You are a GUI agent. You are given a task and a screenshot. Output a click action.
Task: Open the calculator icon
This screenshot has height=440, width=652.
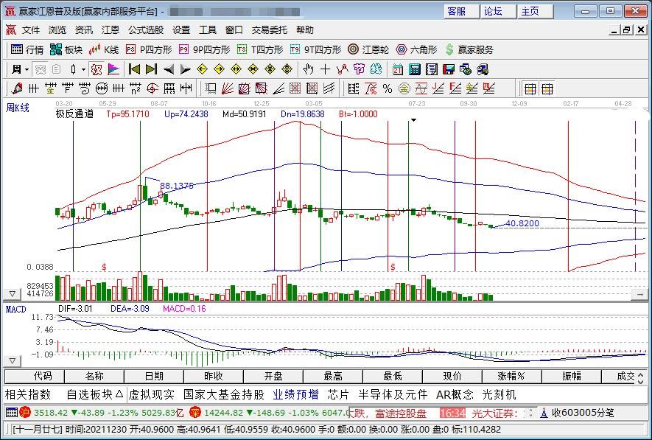pyautogui.click(x=415, y=69)
